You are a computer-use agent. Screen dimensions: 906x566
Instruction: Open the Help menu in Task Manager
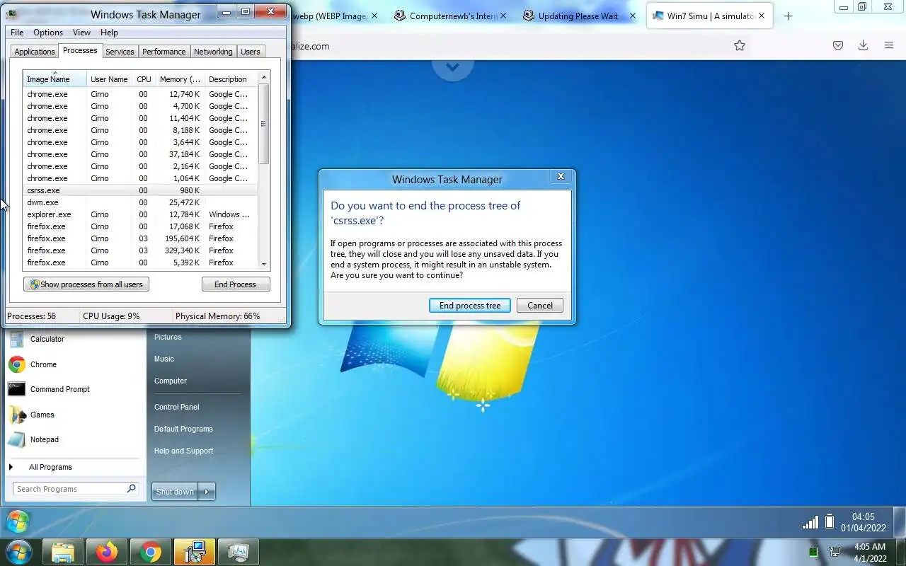click(x=109, y=32)
